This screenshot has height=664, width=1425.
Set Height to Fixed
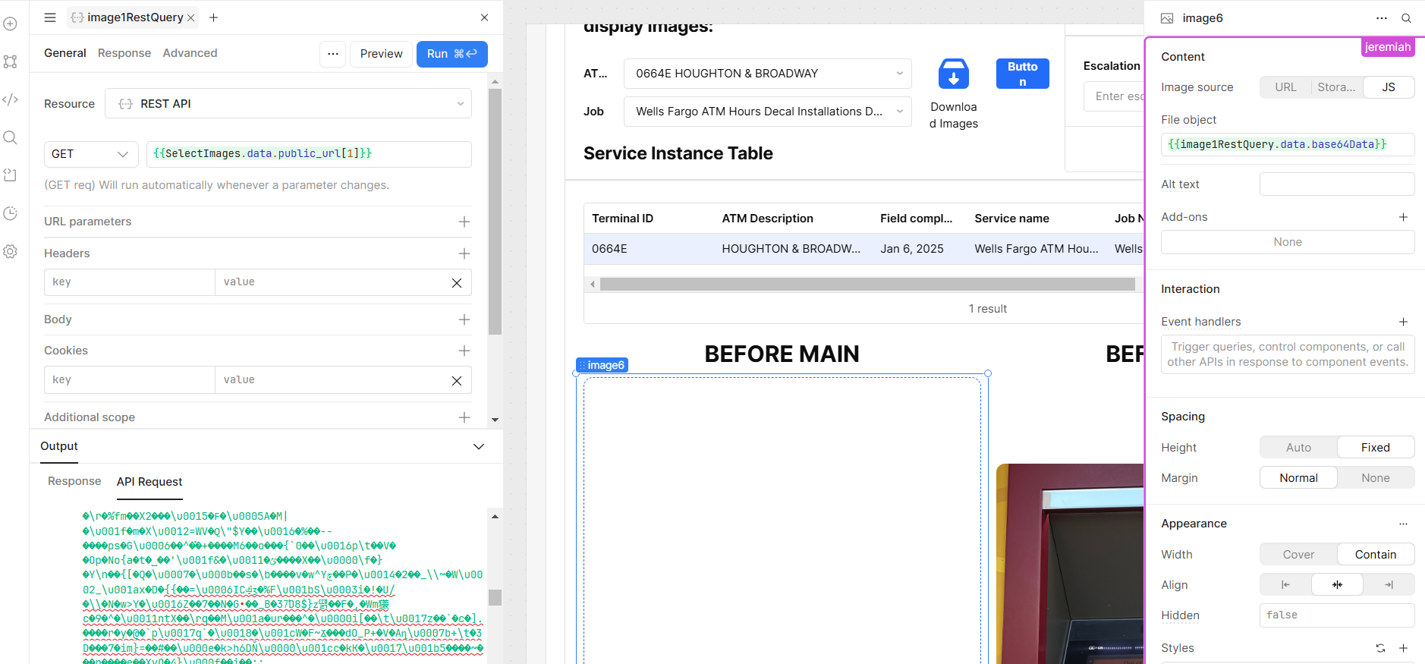(x=1375, y=448)
